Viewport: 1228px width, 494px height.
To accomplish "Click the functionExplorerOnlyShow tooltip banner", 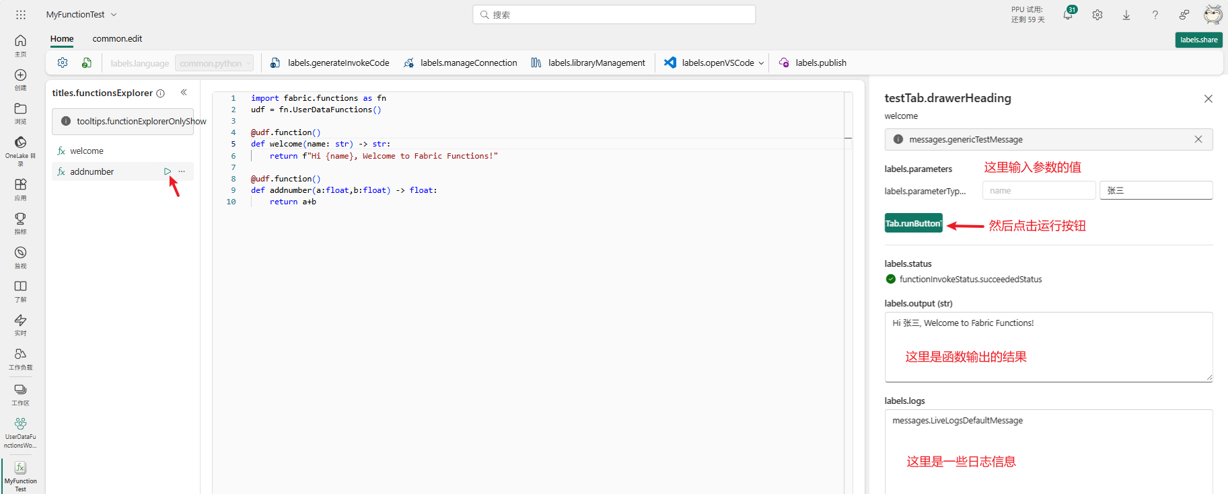I will pyautogui.click(x=122, y=122).
